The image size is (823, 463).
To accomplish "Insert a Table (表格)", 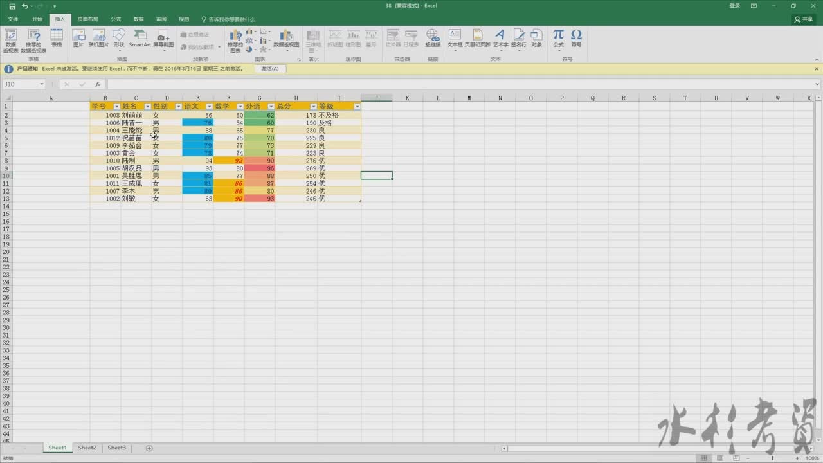I will (57, 39).
